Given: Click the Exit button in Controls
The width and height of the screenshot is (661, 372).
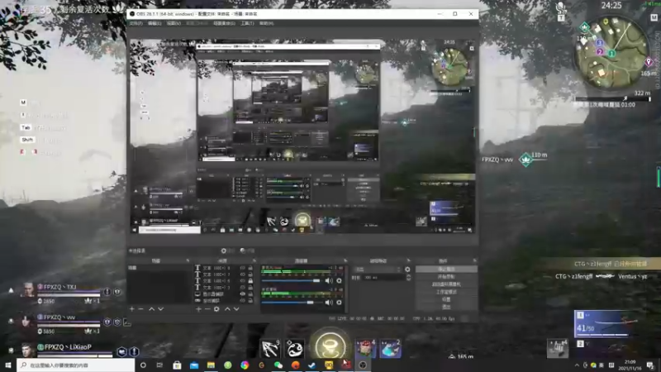Looking at the screenshot, I should pos(446,307).
